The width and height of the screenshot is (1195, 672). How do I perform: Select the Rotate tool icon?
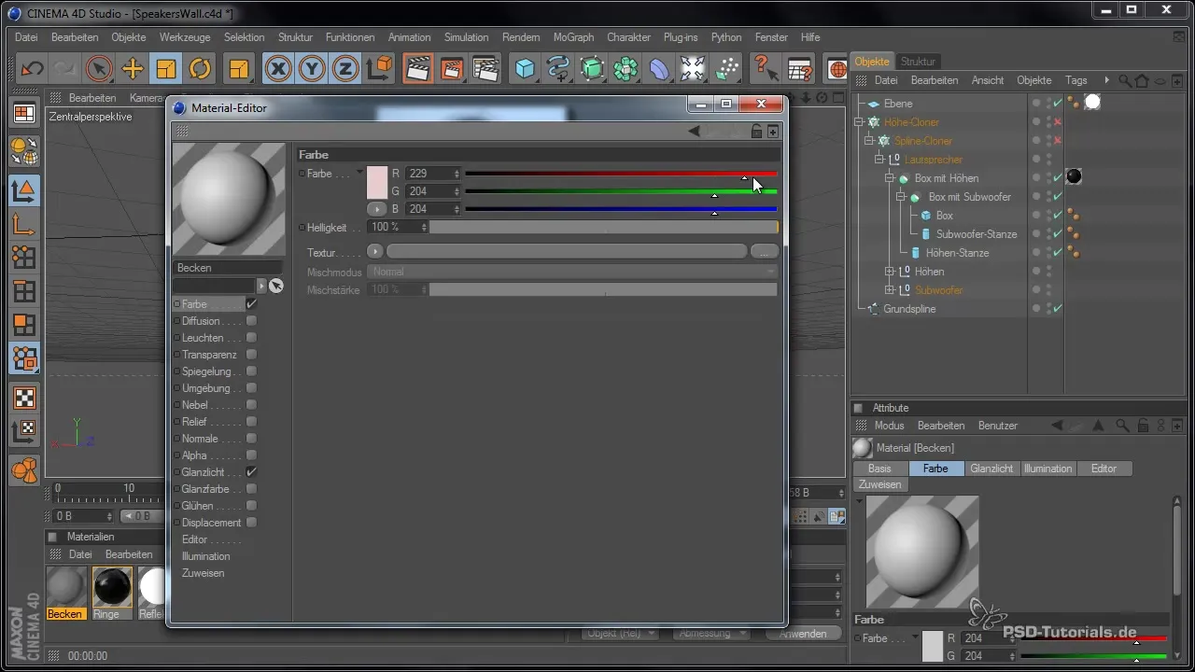200,69
